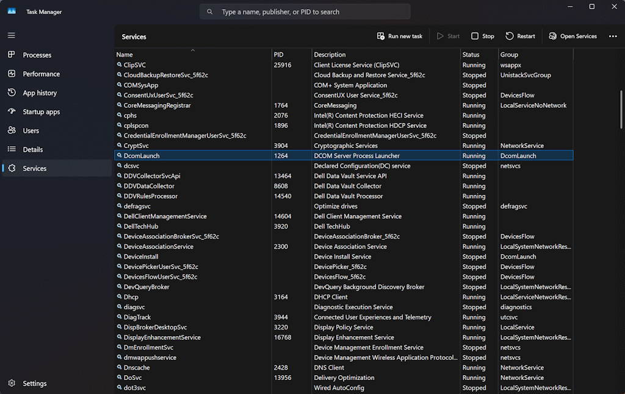
Task: Select the Services tab in sidebar
Action: [34, 168]
